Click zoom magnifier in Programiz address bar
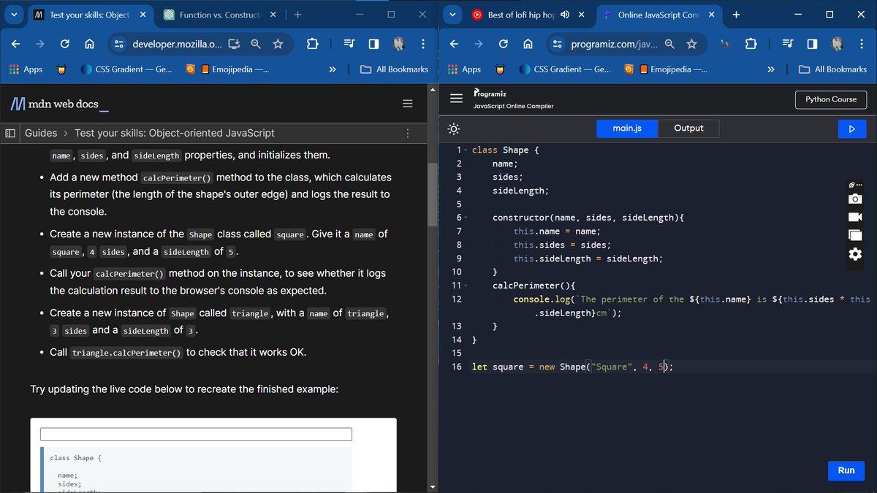The image size is (877, 493). pyautogui.click(x=669, y=44)
